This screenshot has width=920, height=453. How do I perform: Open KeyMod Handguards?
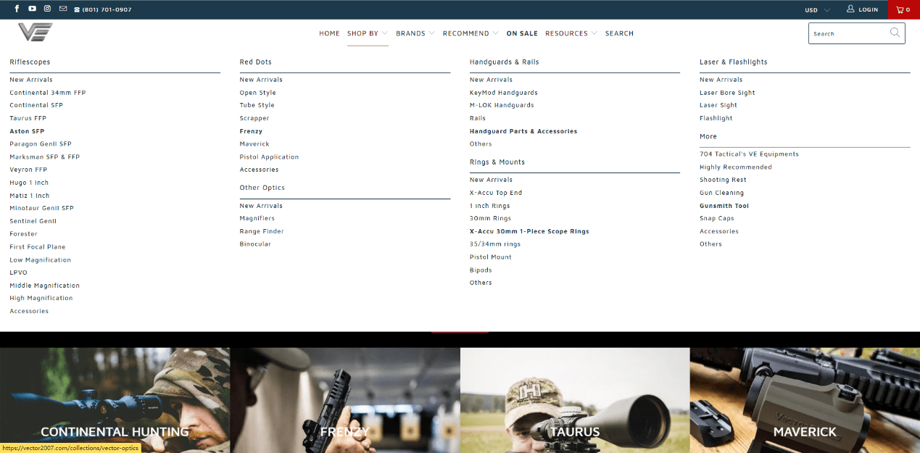click(x=504, y=93)
